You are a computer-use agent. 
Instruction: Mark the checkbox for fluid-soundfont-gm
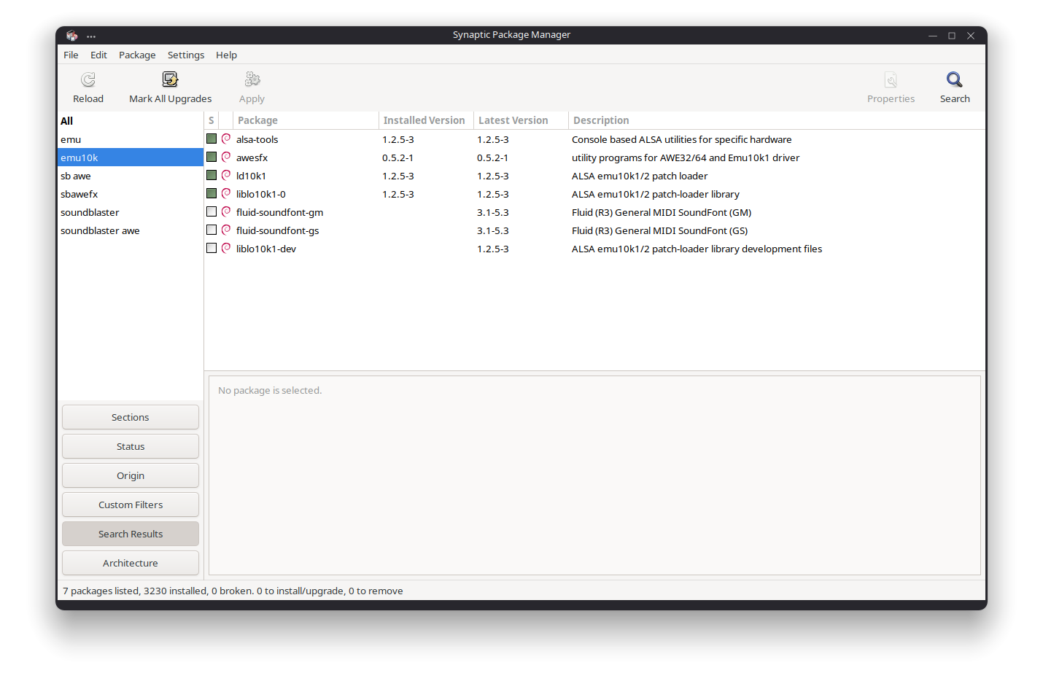tap(212, 211)
